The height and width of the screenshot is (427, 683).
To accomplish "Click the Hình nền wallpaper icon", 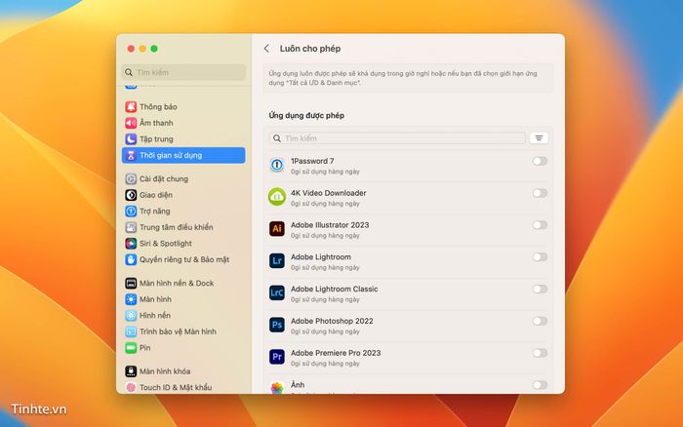I will click(131, 316).
